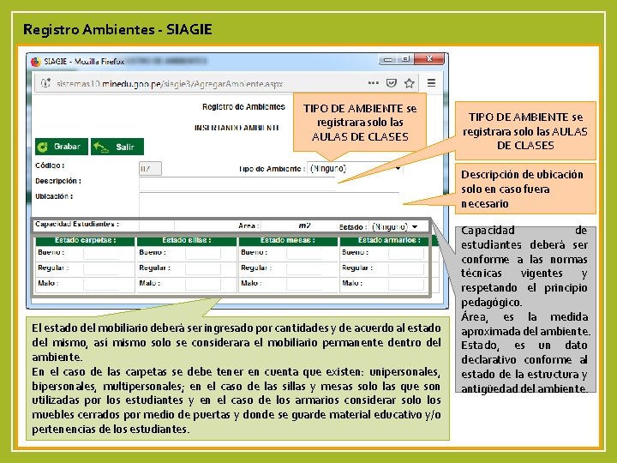Click the Capacidad Estudiantes input field
This screenshot has width=617, height=463.
click(157, 225)
